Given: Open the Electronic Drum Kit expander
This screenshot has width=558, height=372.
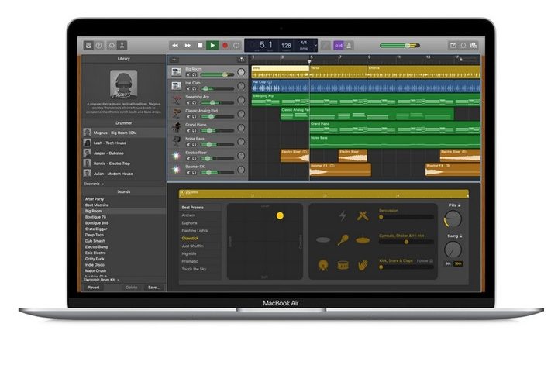Looking at the screenshot, I should (101, 280).
